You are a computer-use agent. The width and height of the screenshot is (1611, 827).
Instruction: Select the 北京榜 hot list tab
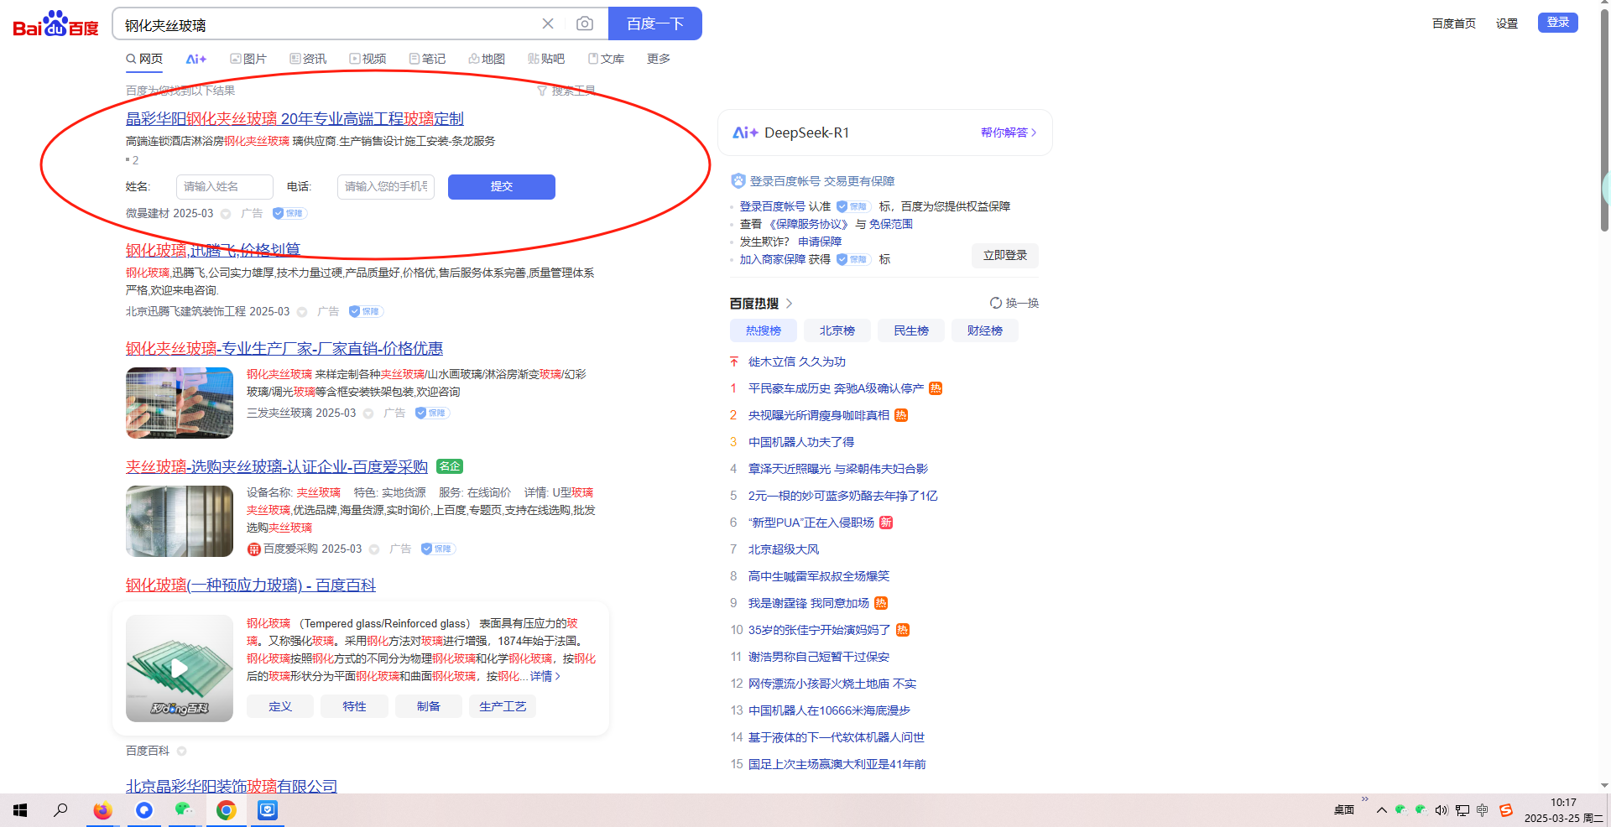pos(837,330)
